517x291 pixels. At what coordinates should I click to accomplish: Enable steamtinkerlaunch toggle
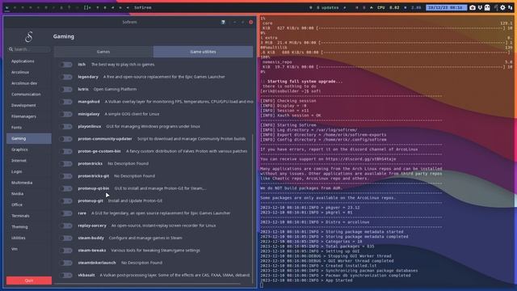click(66, 263)
